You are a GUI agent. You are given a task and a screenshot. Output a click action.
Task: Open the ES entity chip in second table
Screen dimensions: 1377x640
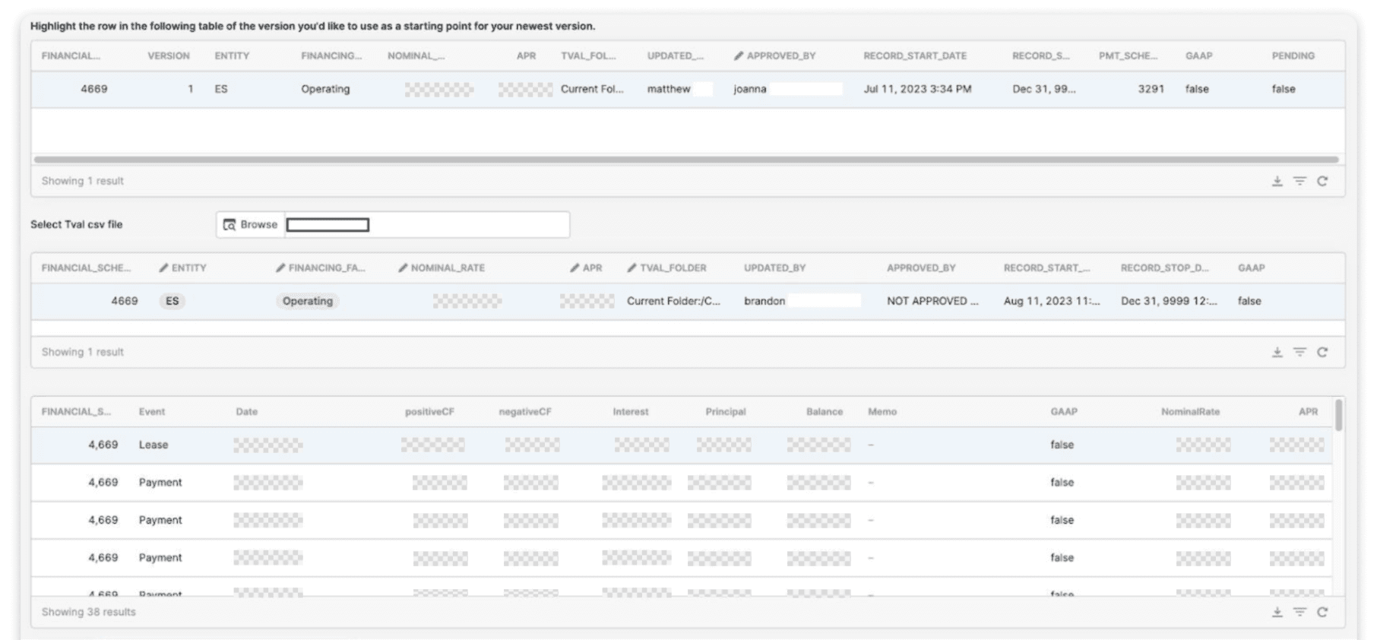[173, 301]
